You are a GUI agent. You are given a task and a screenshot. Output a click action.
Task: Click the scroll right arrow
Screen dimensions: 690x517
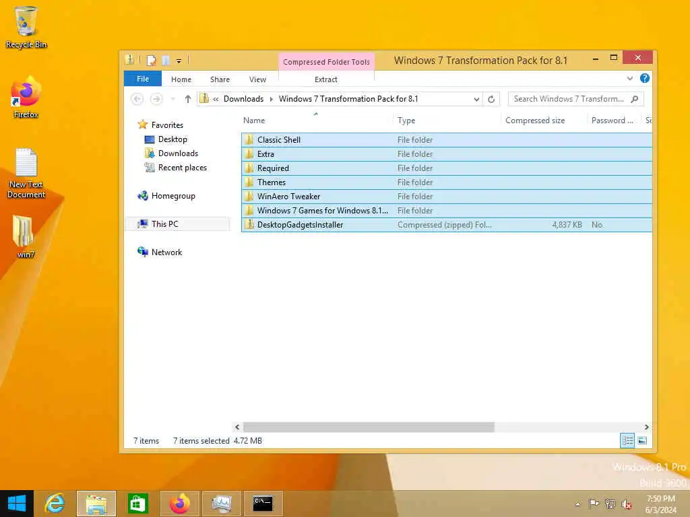pyautogui.click(x=646, y=427)
